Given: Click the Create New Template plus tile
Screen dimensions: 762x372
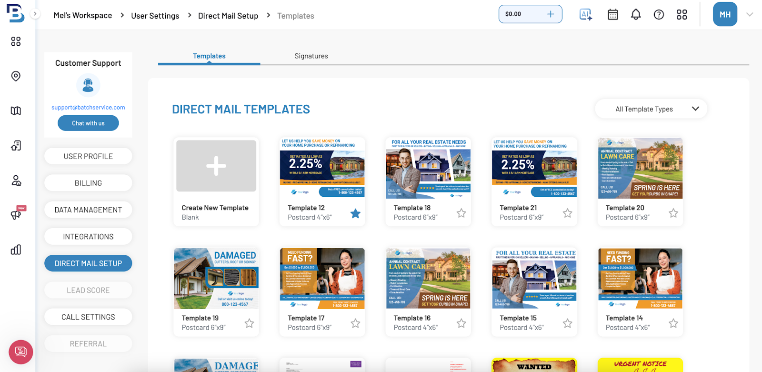Looking at the screenshot, I should coord(216,166).
